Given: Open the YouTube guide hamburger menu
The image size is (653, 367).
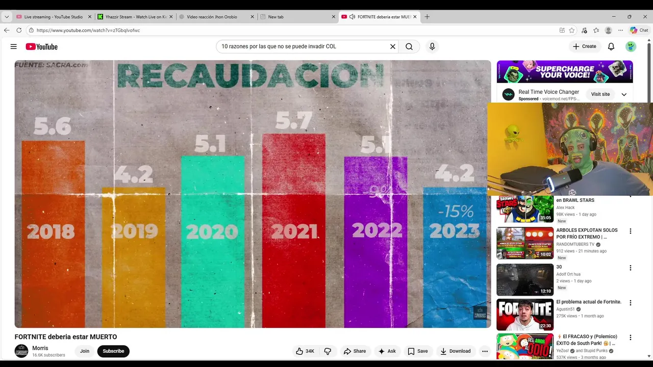Looking at the screenshot, I should tap(14, 46).
